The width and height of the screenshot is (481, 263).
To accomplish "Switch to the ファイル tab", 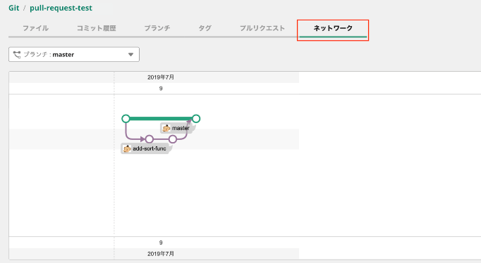I will pos(35,28).
